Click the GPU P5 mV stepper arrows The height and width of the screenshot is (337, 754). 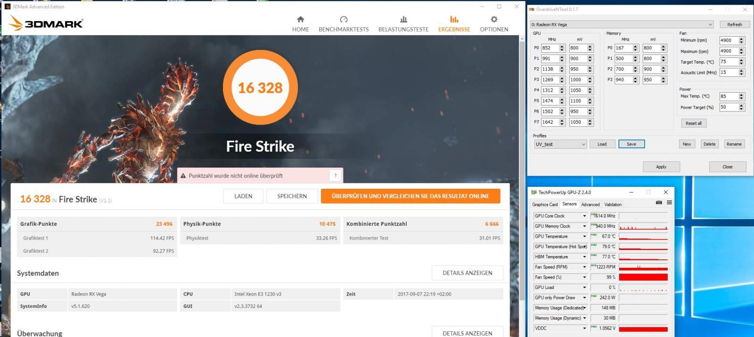tap(590, 101)
